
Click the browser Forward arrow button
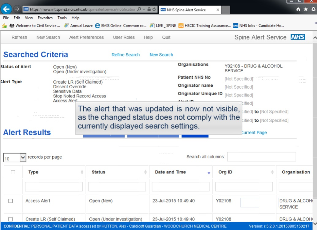click(17, 9)
